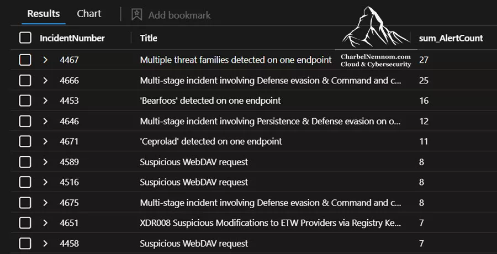Click alert count 25 for incident 4666
This screenshot has height=254, width=497.
(424, 81)
